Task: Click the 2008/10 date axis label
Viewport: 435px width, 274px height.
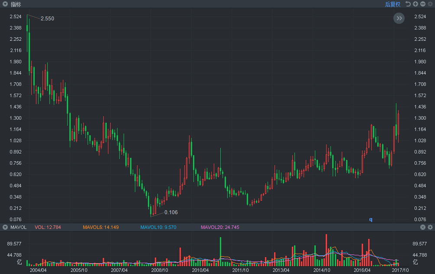Action: [x=160, y=270]
